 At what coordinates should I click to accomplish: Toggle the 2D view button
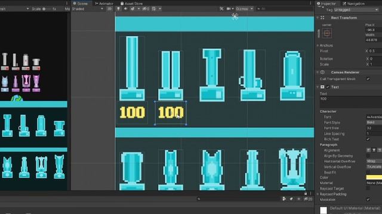tap(109, 9)
